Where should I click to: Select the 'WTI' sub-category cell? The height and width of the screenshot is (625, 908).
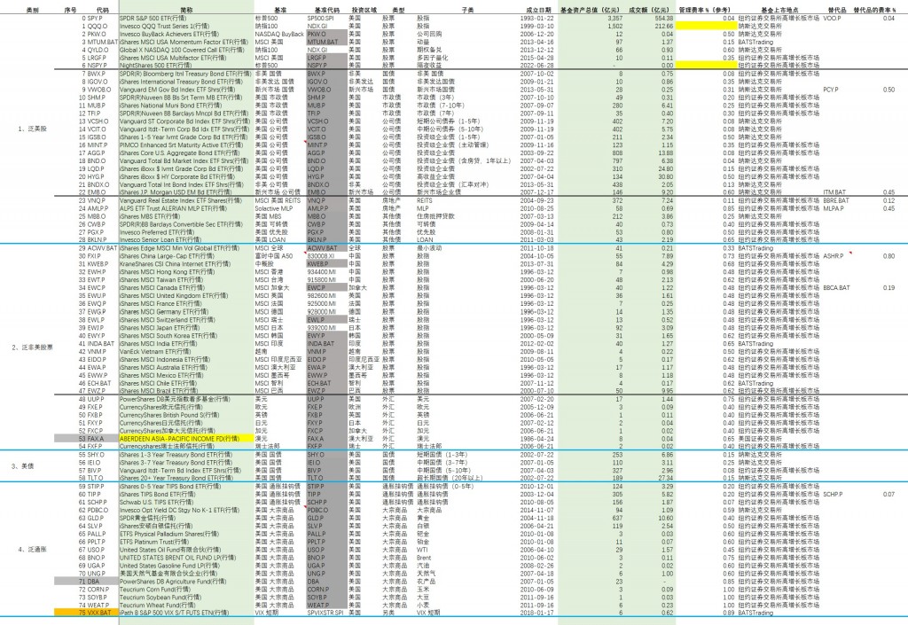(422, 550)
